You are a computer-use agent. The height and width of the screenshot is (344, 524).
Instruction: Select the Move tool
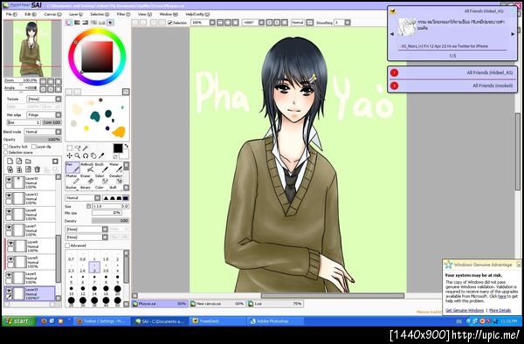[x=70, y=155]
